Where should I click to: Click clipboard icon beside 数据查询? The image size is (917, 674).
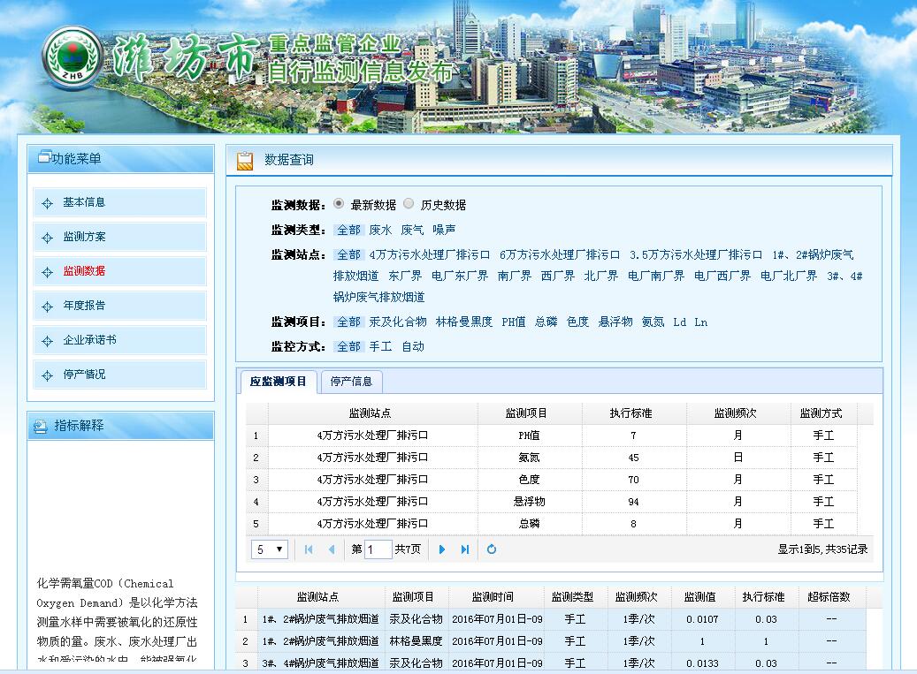[245, 161]
